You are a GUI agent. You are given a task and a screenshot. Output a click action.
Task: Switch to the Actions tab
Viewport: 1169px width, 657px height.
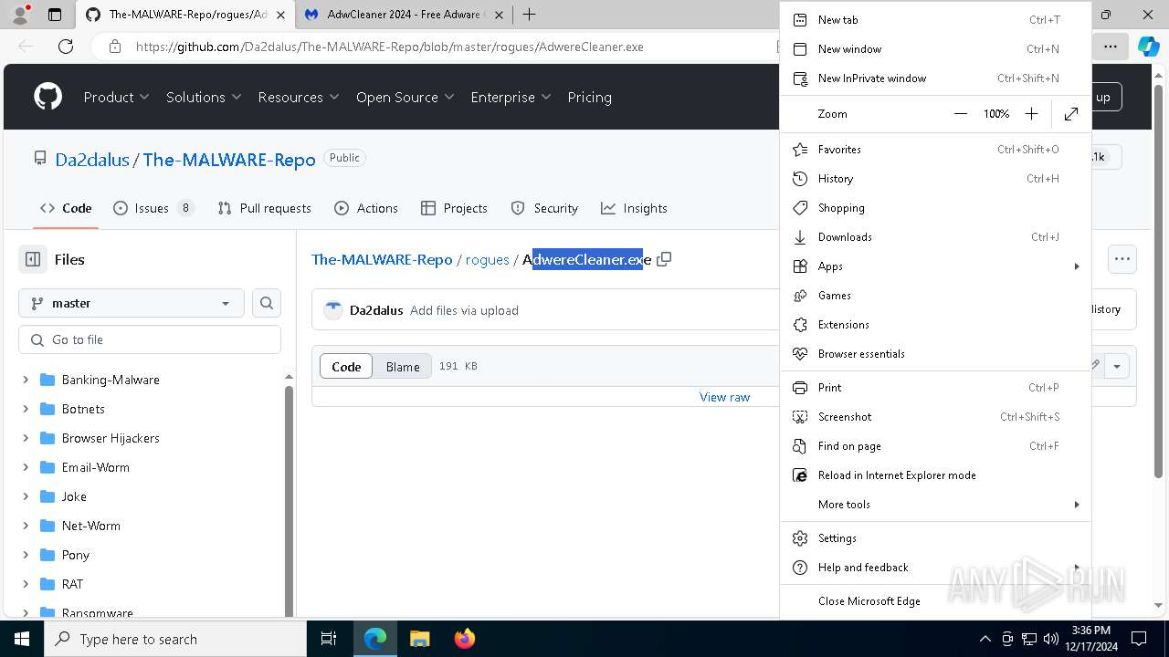pos(366,208)
